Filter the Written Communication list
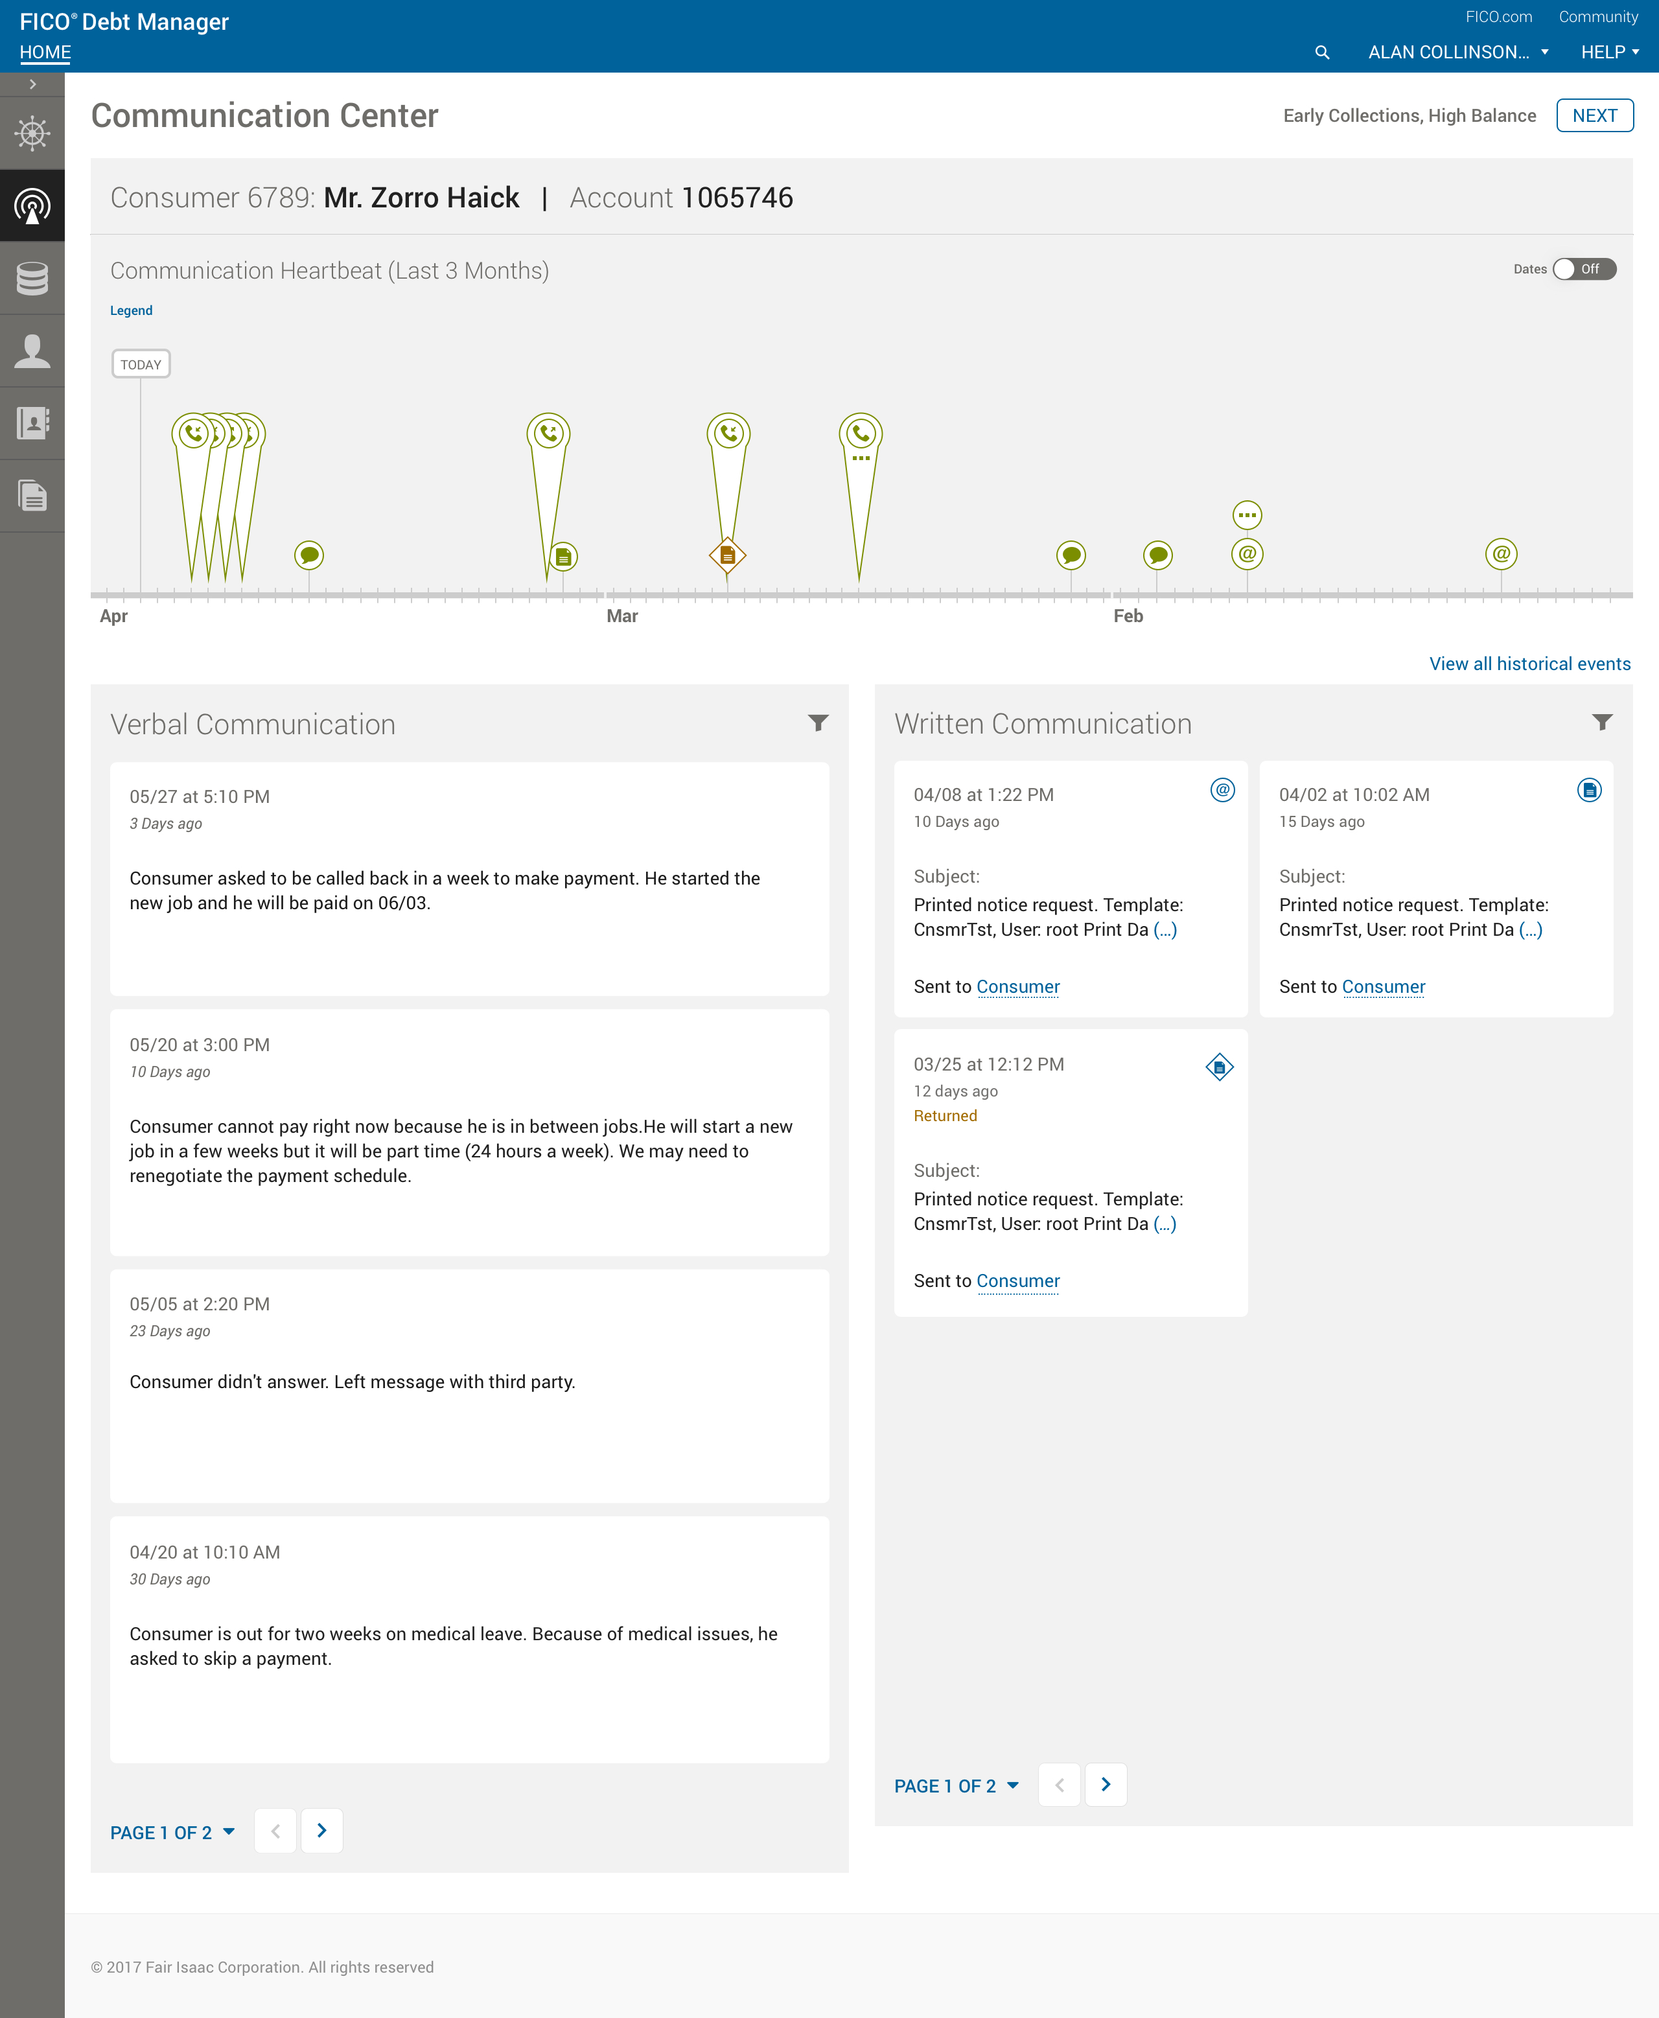The image size is (1659, 2018). pyautogui.click(x=1603, y=723)
